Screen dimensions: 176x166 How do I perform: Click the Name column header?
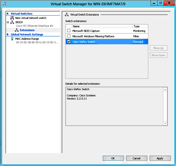tap(102, 26)
